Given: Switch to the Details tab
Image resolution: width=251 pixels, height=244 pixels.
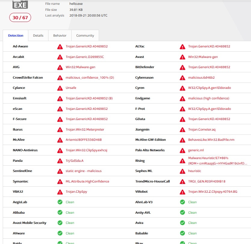Looking at the screenshot, I should [38, 35].
